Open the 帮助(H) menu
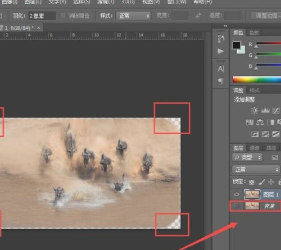This screenshot has width=281, height=250. click(x=202, y=2)
